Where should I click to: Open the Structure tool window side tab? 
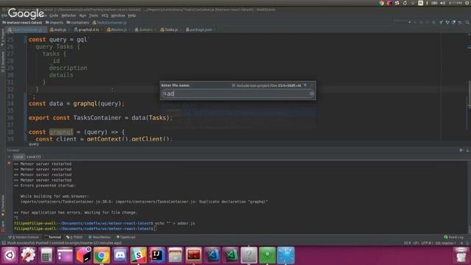coord(3,62)
